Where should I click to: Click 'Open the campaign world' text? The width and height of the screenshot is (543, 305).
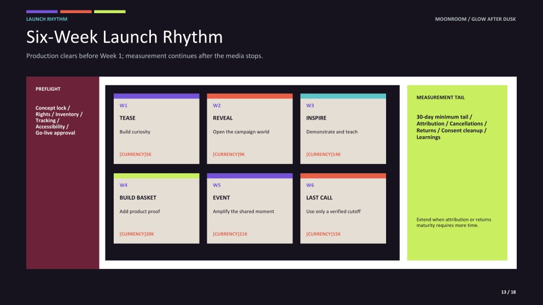click(x=241, y=132)
